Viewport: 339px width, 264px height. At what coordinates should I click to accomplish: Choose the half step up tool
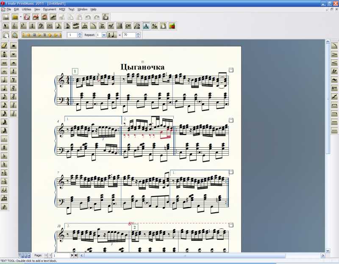click(4, 173)
